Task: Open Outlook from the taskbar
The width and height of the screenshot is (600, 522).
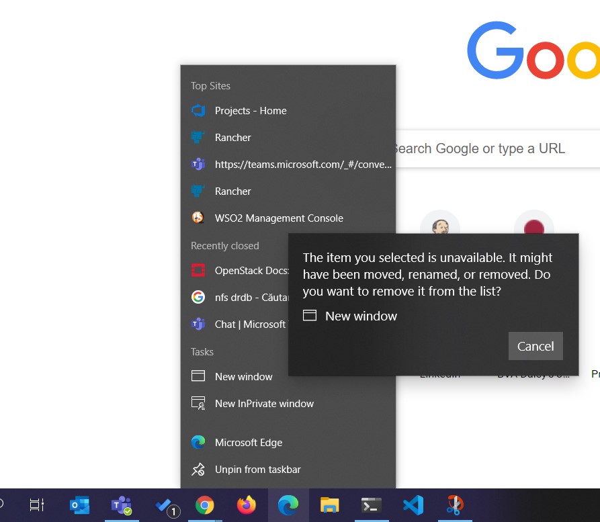Action: (79, 505)
